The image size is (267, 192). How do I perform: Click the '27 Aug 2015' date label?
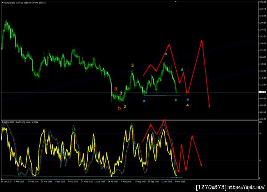coord(140,182)
